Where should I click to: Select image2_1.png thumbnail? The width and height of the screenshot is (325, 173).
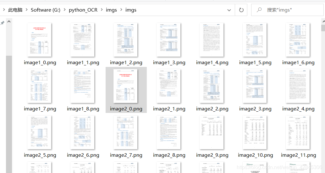[x=168, y=86]
